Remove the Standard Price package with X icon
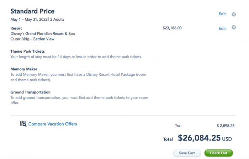 pyautogui.click(x=234, y=14)
